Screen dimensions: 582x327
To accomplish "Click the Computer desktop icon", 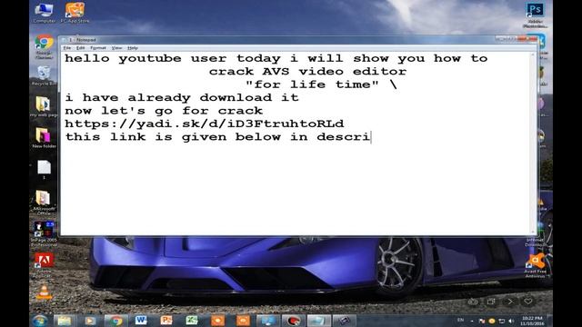I will [44, 13].
